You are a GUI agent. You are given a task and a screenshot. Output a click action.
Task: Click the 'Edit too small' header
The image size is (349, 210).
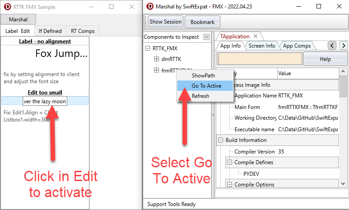(x=45, y=92)
